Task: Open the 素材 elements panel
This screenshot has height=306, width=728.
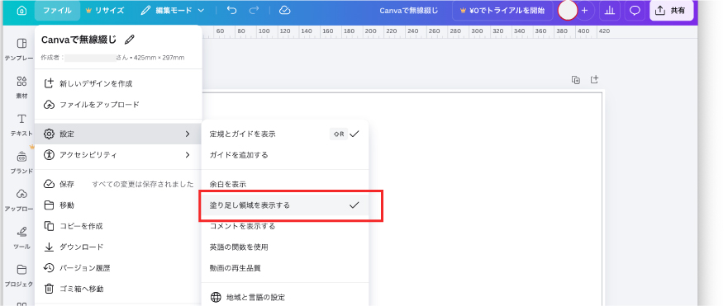Action: (21, 87)
